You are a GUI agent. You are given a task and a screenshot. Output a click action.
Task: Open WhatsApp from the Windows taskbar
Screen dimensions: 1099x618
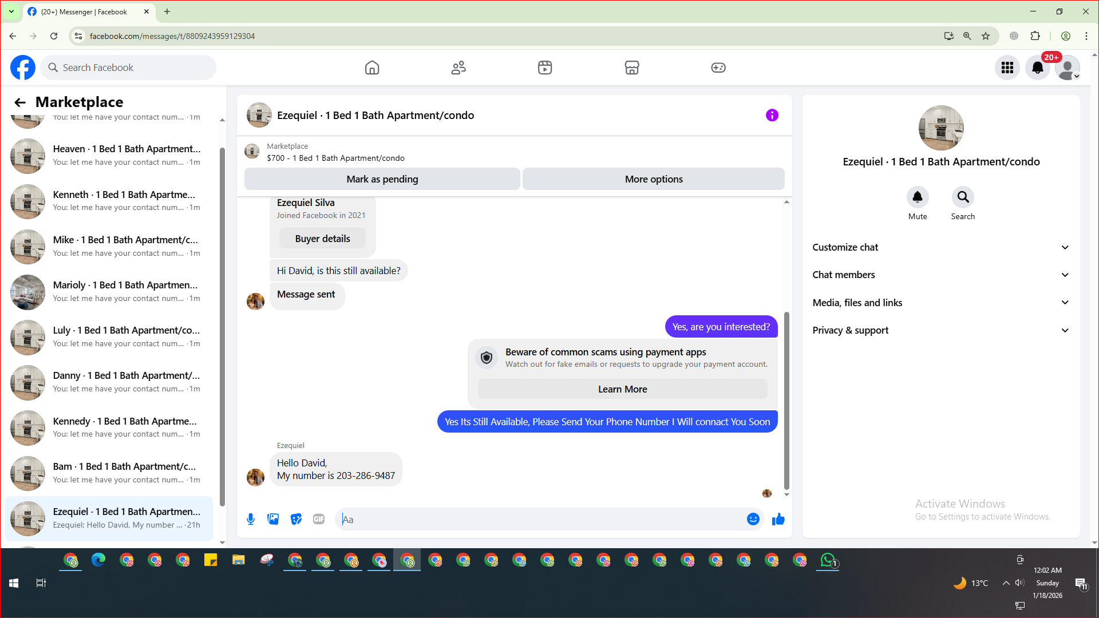828,560
